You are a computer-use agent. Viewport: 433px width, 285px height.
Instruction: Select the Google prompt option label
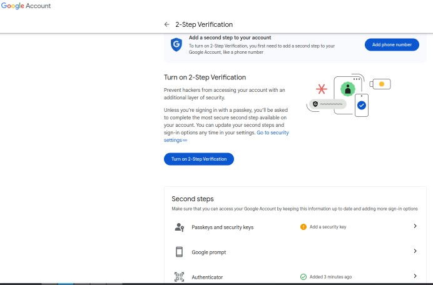208,252
